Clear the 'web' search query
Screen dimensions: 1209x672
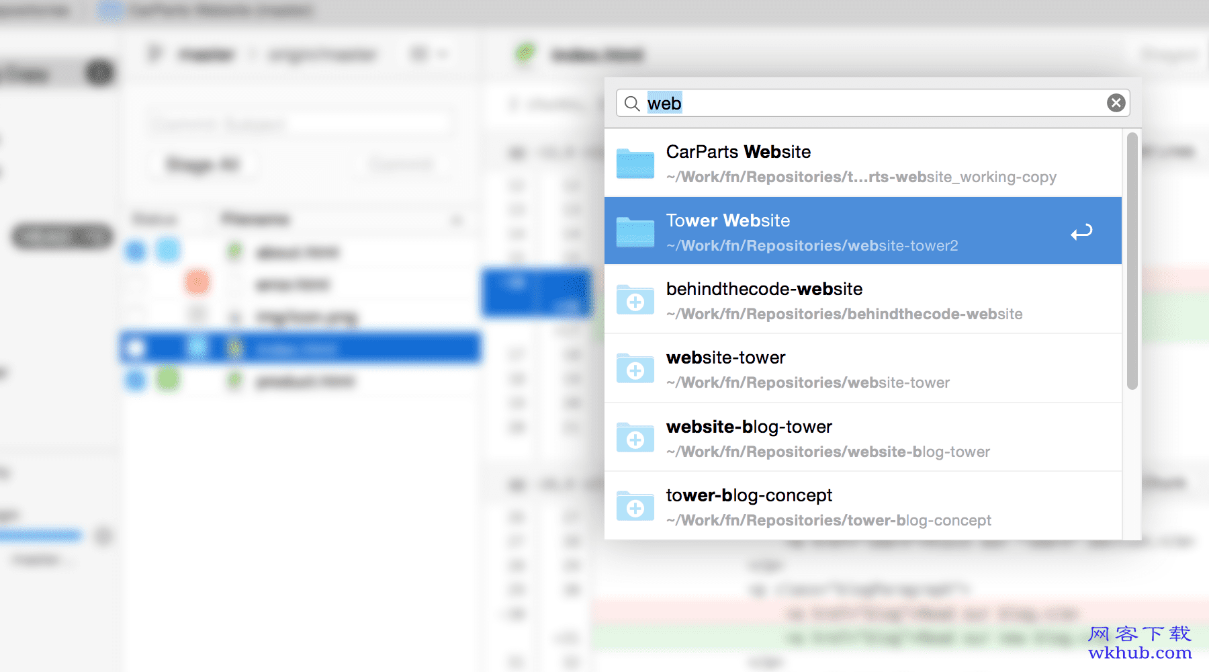point(1116,103)
